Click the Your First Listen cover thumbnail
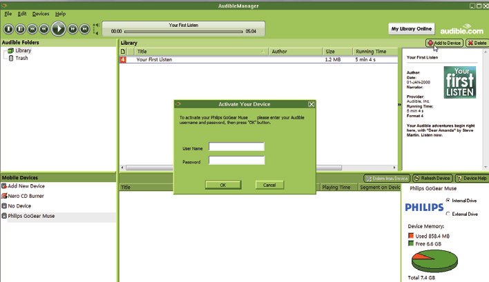Image resolution: width=489 pixels, height=282 pixels. coord(460,82)
